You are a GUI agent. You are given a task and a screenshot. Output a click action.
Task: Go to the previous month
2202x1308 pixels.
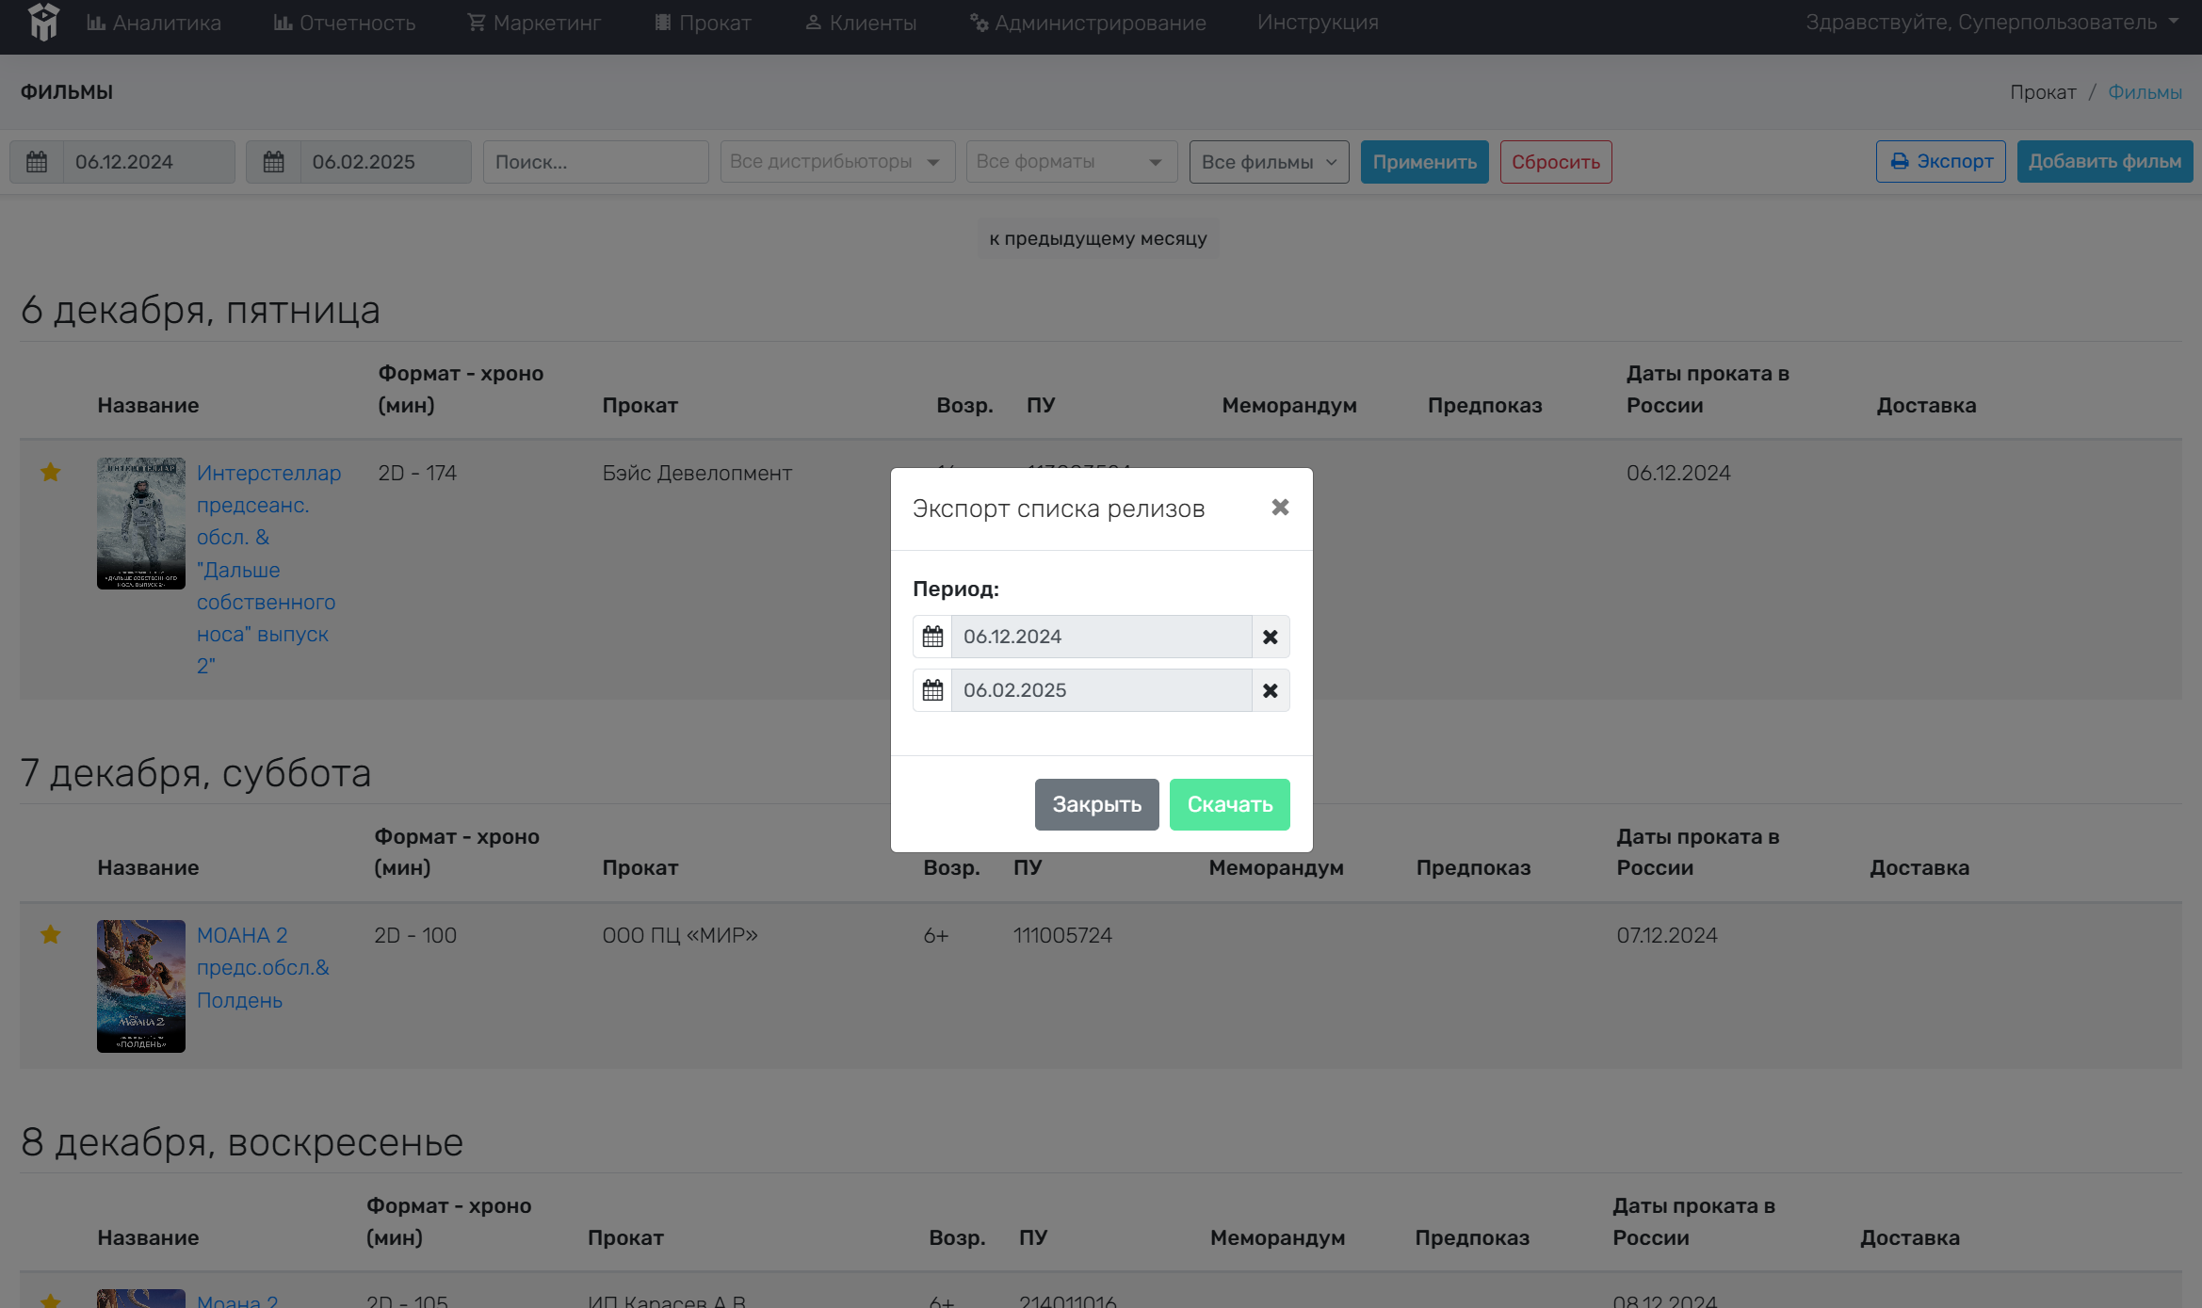(x=1098, y=238)
